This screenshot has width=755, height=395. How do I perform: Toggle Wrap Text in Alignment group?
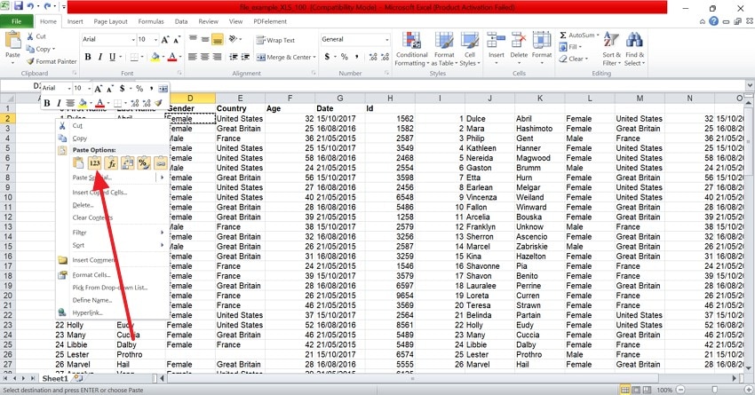pyautogui.click(x=275, y=41)
